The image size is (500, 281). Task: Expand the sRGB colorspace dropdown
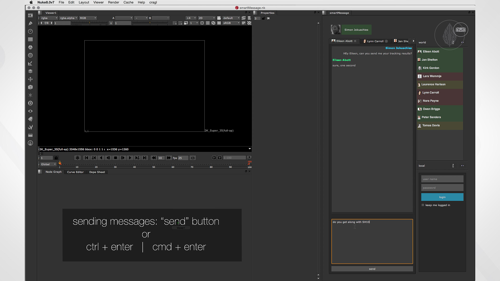pos(231,23)
